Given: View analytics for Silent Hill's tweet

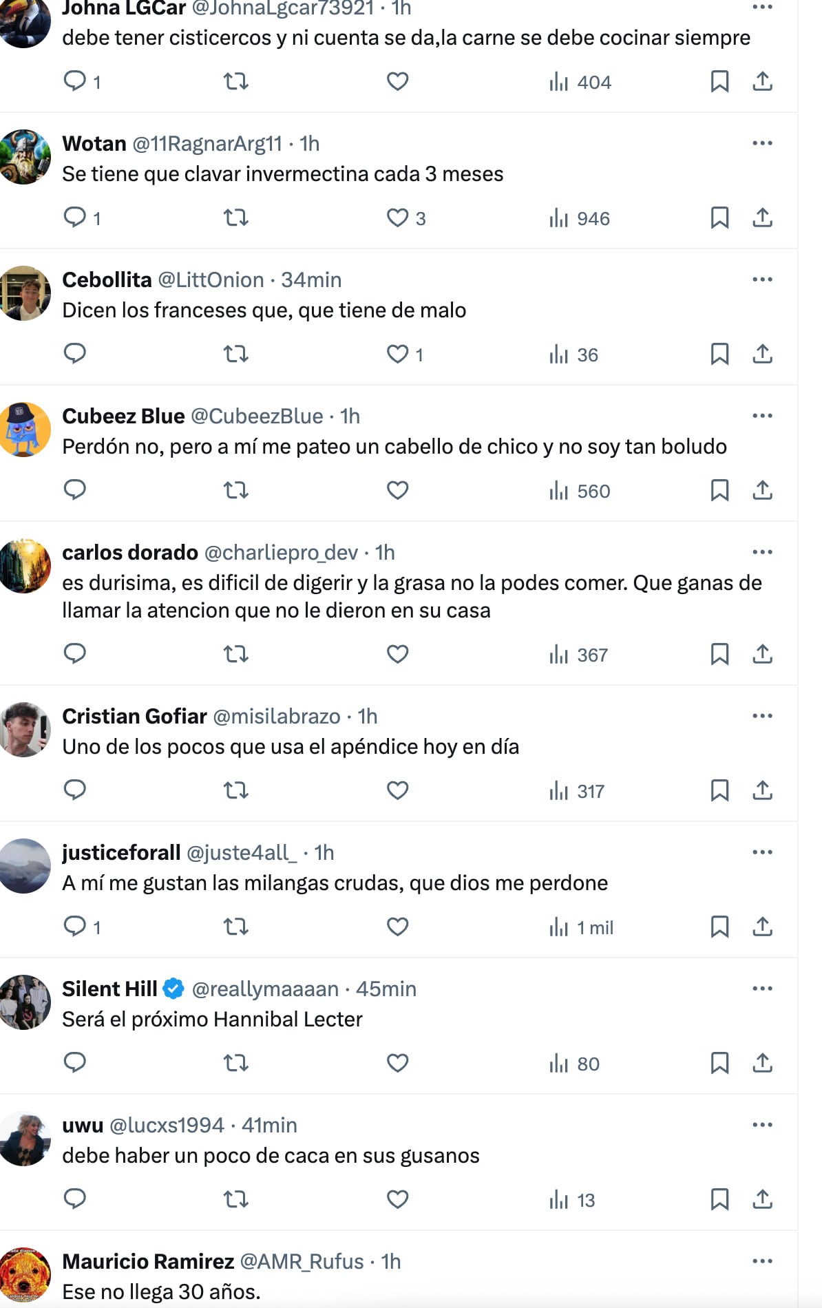Looking at the screenshot, I should (575, 1064).
